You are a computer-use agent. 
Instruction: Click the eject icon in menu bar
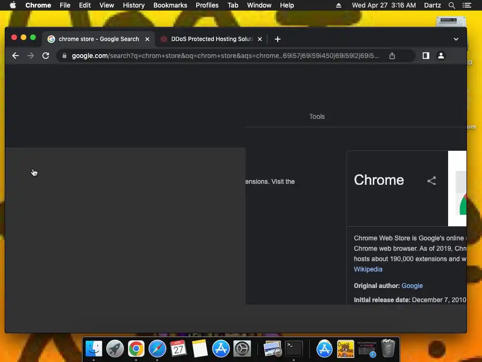coord(338,5)
